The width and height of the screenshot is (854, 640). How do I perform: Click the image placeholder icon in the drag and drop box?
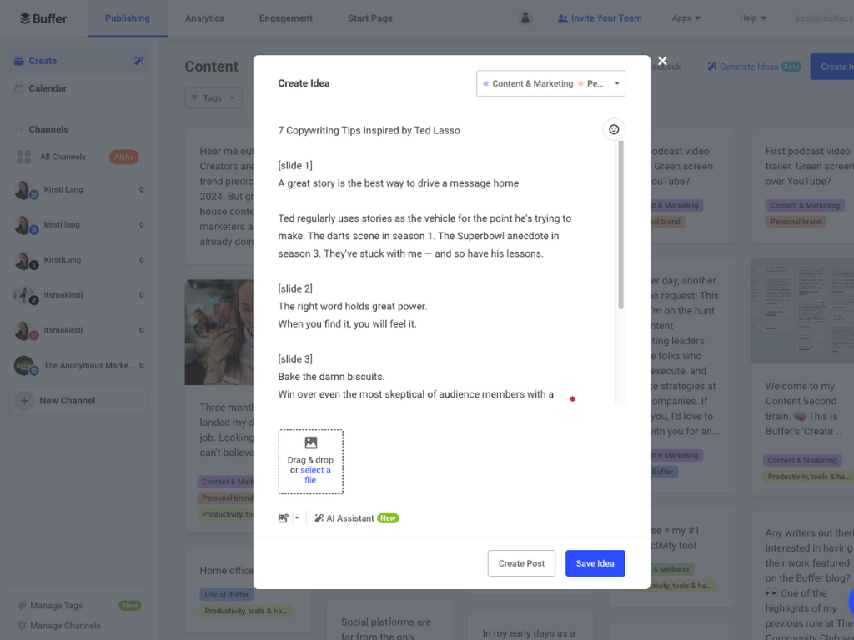(x=311, y=442)
